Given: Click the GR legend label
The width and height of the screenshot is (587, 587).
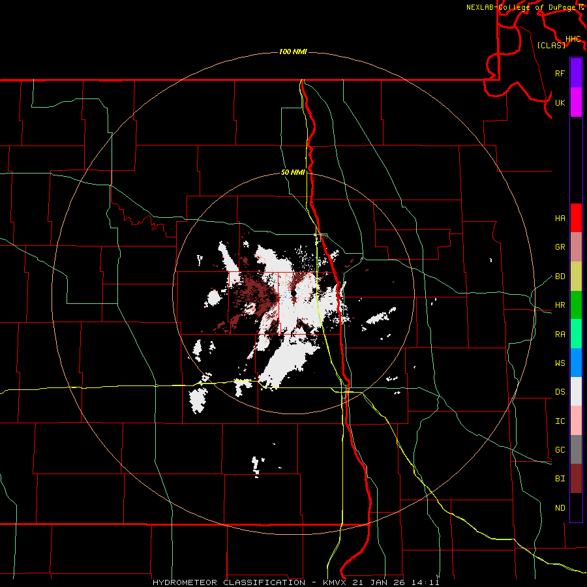Looking at the screenshot, I should tap(560, 247).
